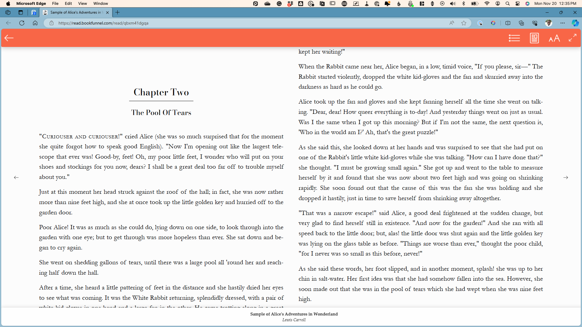Open Edge Settings and more menu
The width and height of the screenshot is (582, 327).
[563, 23]
